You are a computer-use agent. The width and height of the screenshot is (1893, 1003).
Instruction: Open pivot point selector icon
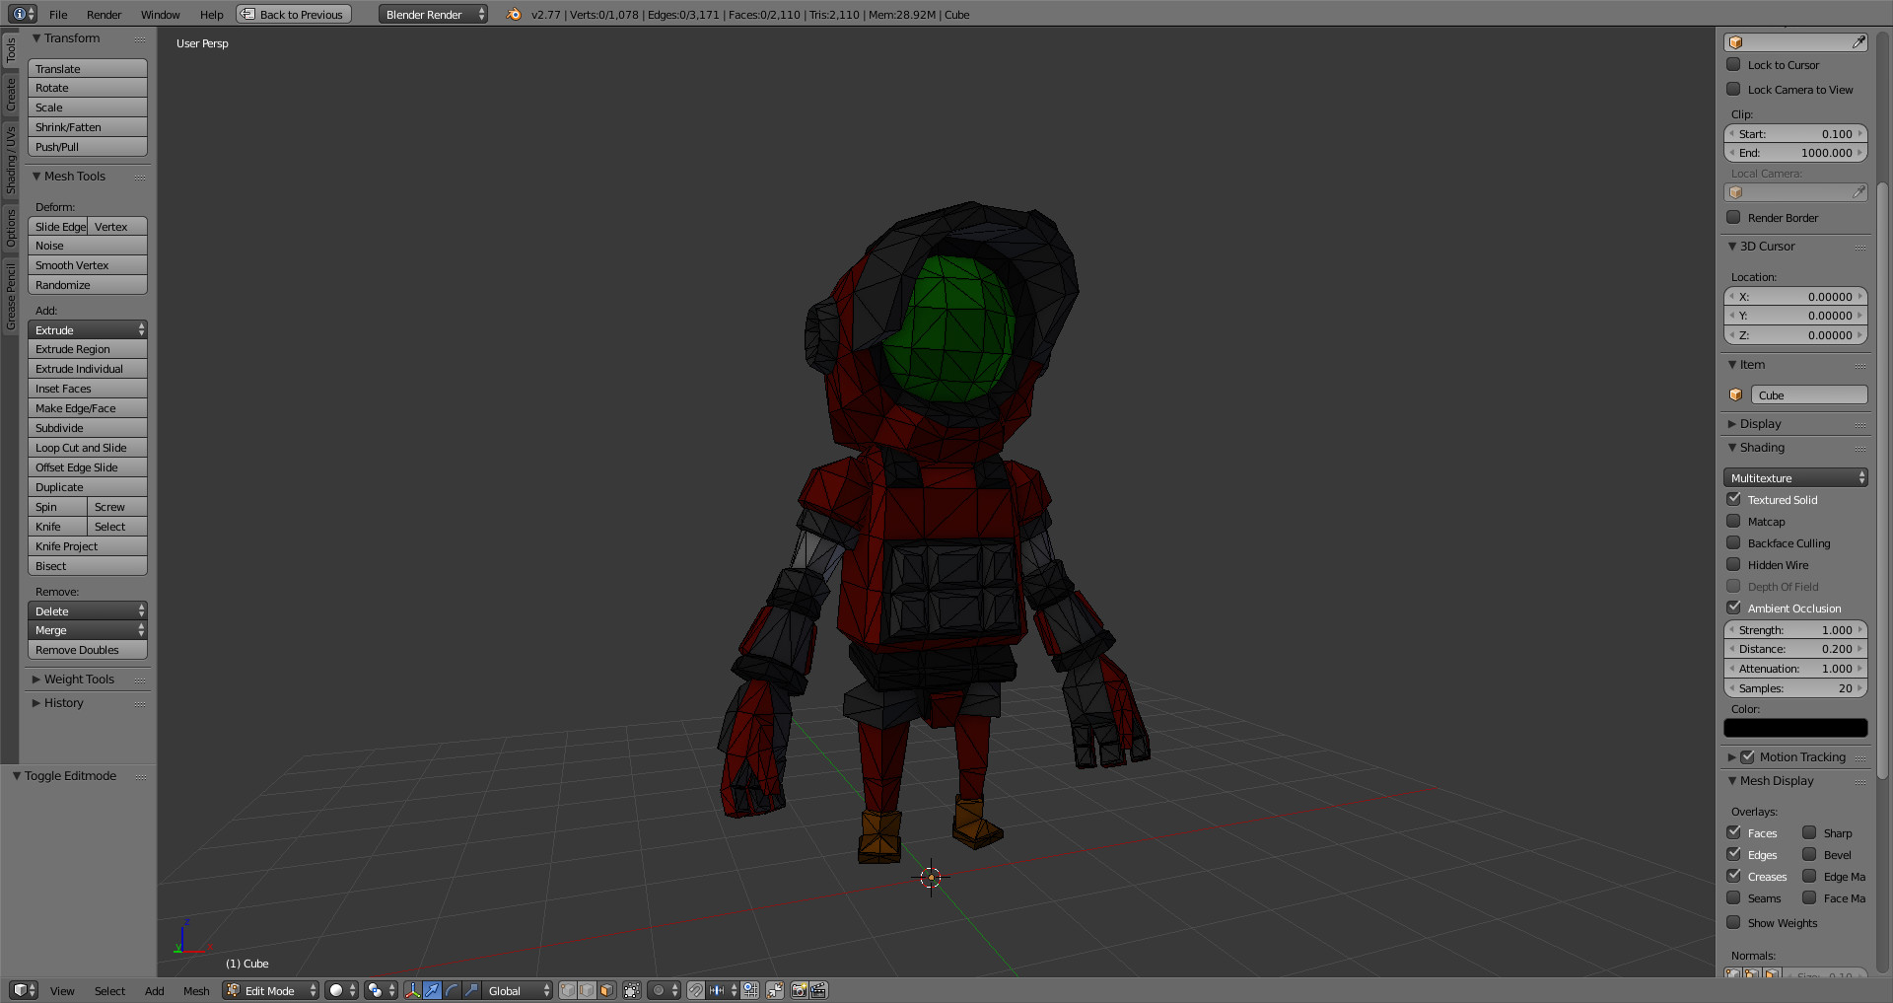[381, 990]
